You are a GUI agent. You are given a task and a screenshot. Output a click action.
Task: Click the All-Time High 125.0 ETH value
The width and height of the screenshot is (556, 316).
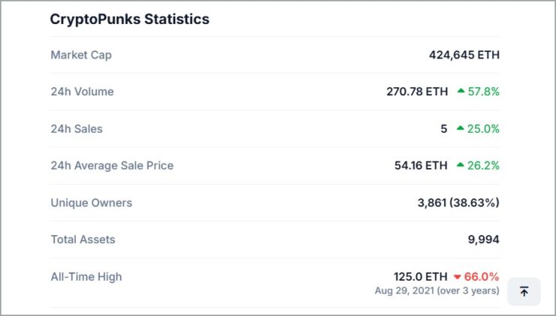coord(421,276)
